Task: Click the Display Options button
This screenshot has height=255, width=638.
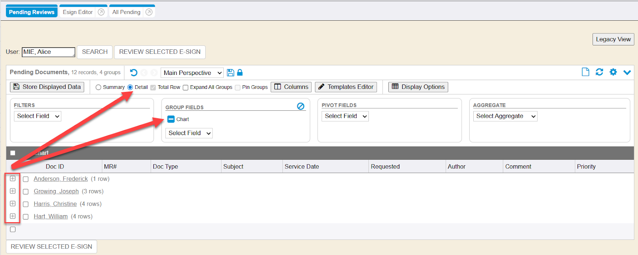Action: click(x=418, y=87)
